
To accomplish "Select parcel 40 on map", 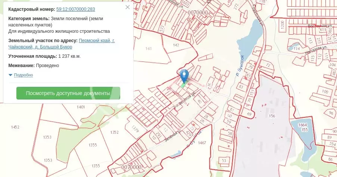I will pos(200,101).
